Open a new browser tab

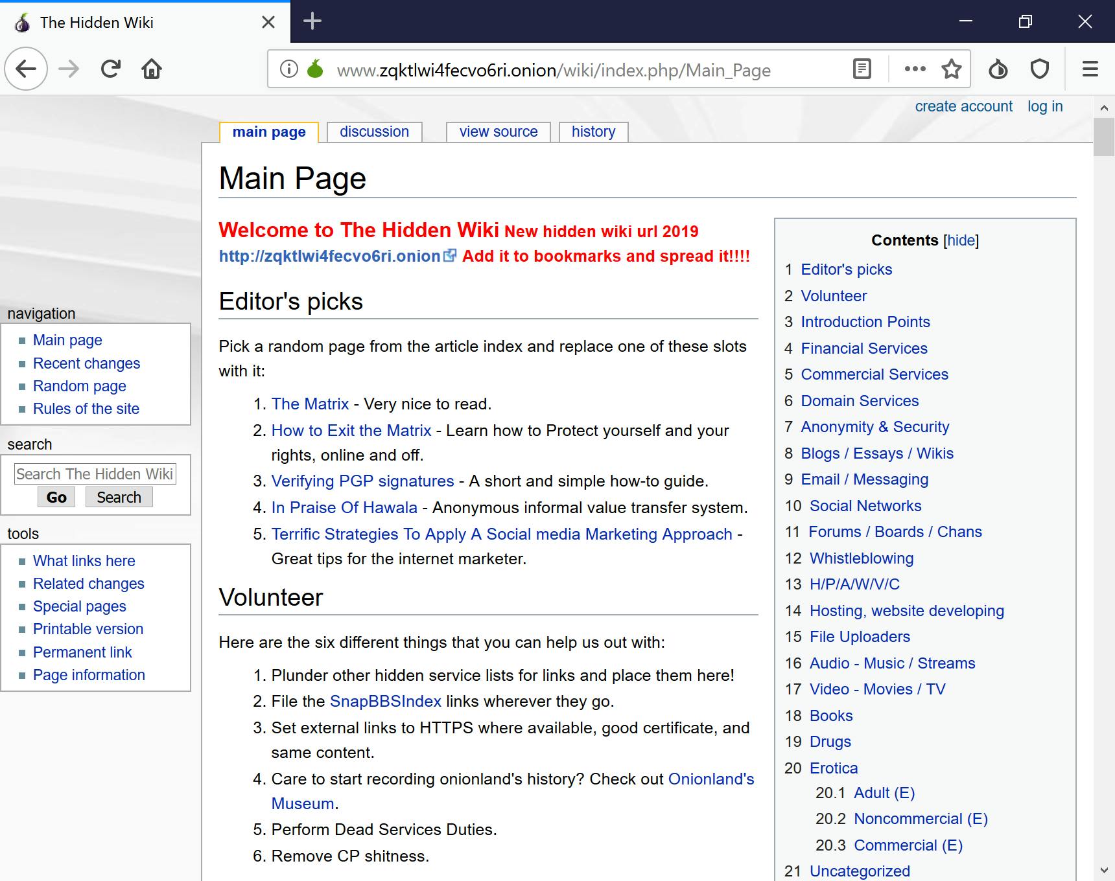pyautogui.click(x=312, y=21)
